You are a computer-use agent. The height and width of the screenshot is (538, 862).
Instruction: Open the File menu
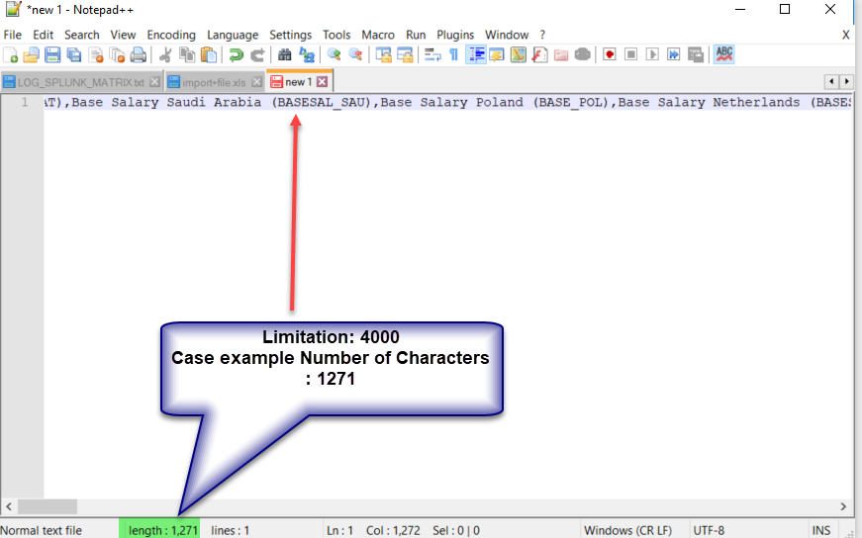pos(12,35)
